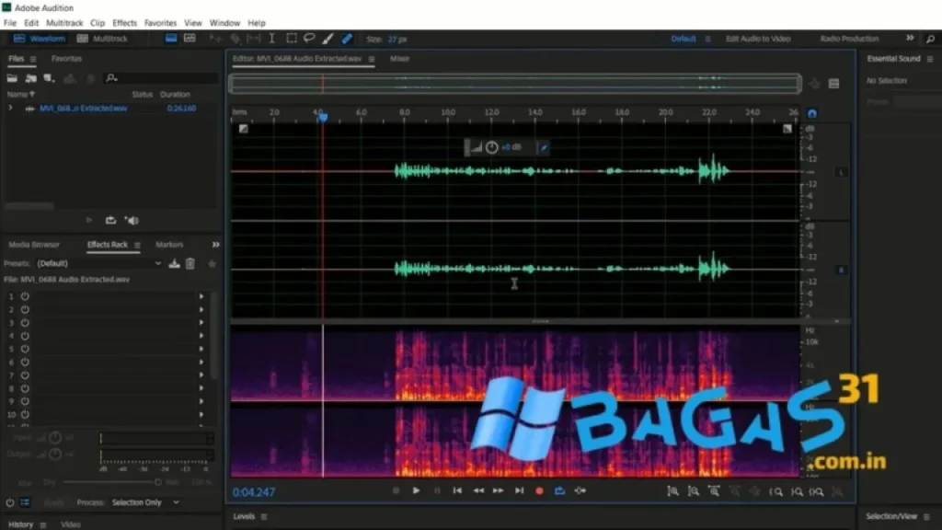Image resolution: width=942 pixels, height=530 pixels.
Task: Click the Rewind button
Action: click(478, 491)
